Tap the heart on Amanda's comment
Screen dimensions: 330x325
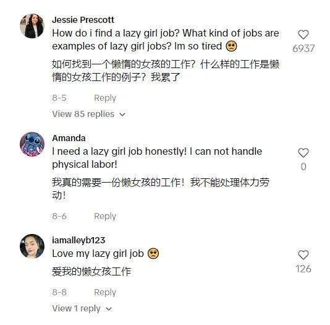303,153
